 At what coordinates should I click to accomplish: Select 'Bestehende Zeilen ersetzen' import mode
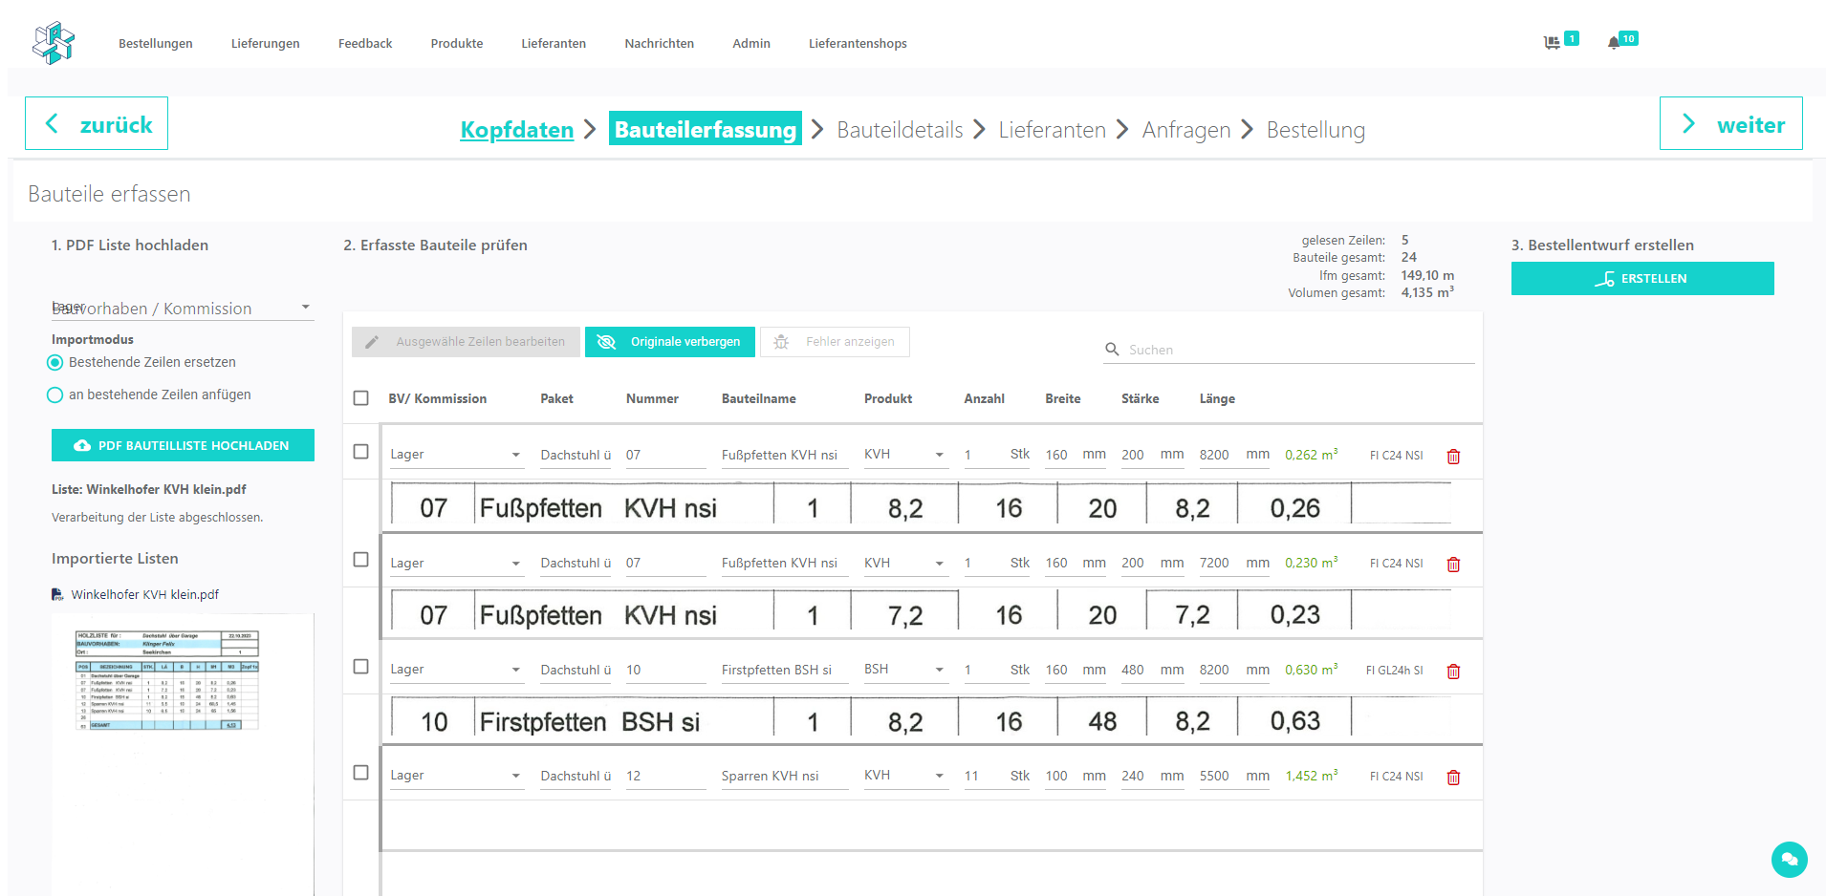click(55, 363)
